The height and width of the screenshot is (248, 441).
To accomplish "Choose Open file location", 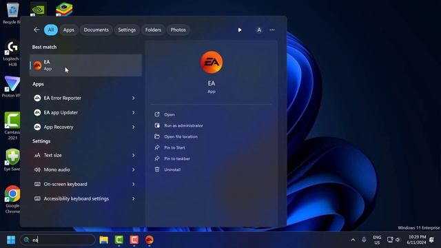I will (181, 136).
